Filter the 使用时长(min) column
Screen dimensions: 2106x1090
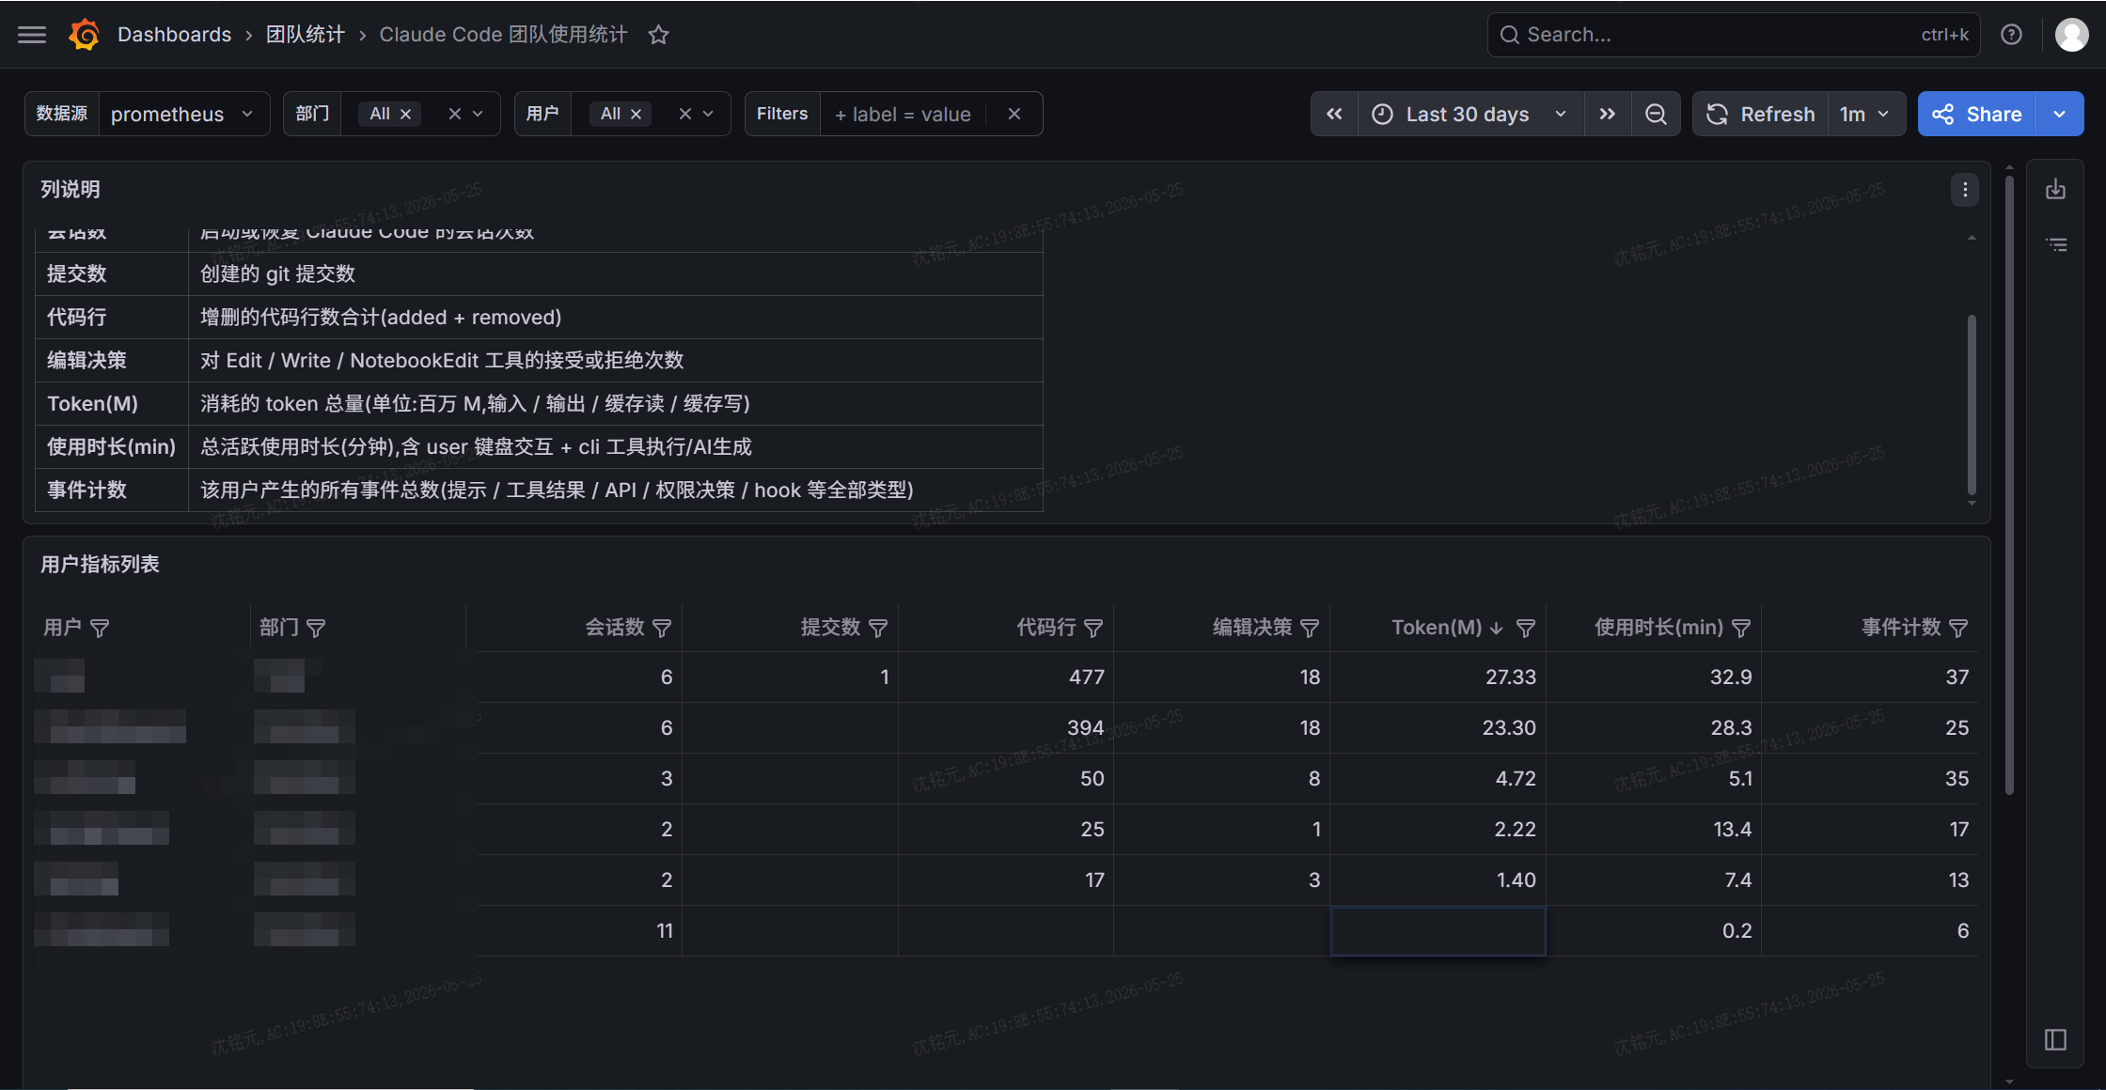[x=1741, y=628]
